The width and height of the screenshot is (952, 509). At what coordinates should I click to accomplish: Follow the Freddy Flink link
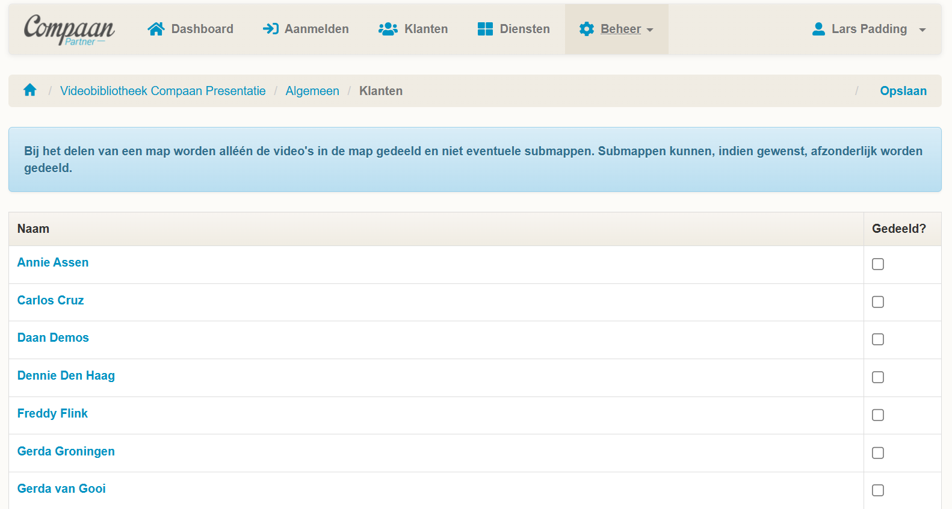pos(52,413)
